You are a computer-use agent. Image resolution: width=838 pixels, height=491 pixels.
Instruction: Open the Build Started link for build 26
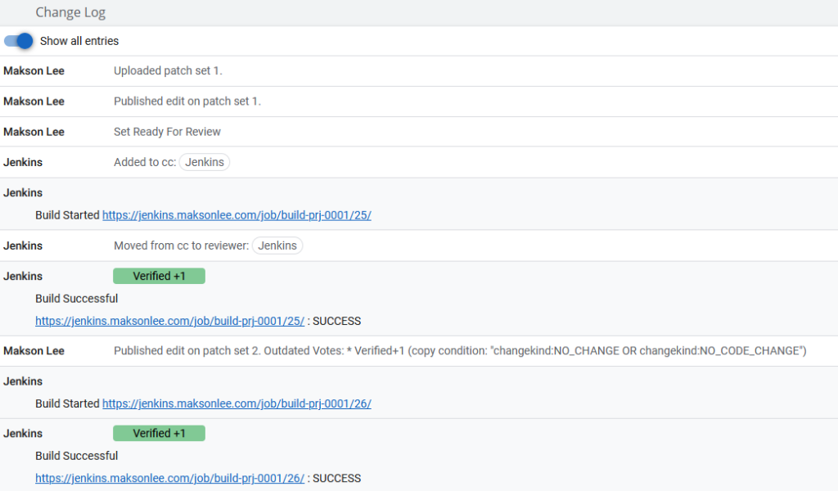pyautogui.click(x=237, y=404)
